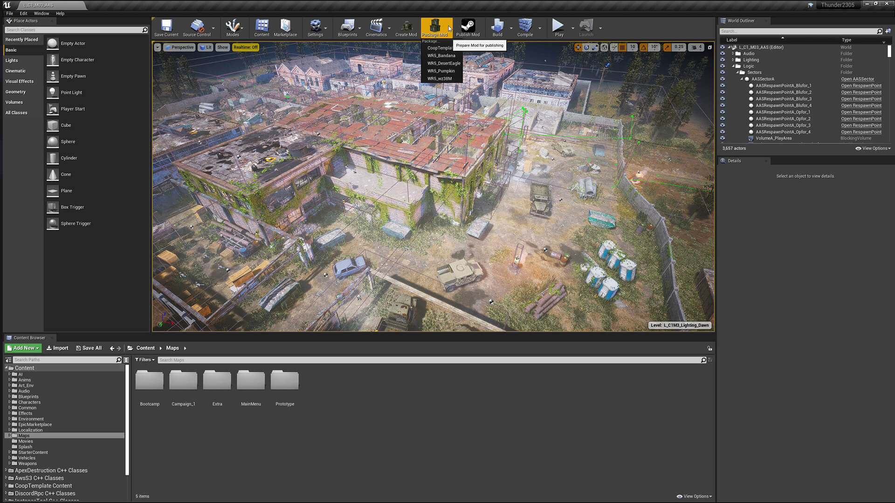Hide AASRespawnPointA_Blufor_1 with eye icon
Image resolution: width=895 pixels, height=503 pixels.
pos(723,85)
